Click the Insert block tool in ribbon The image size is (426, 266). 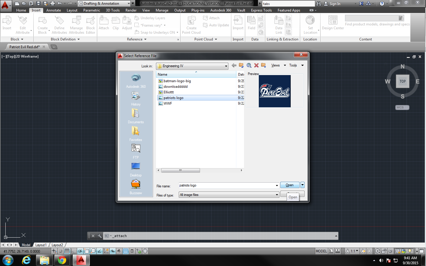(x=7, y=23)
